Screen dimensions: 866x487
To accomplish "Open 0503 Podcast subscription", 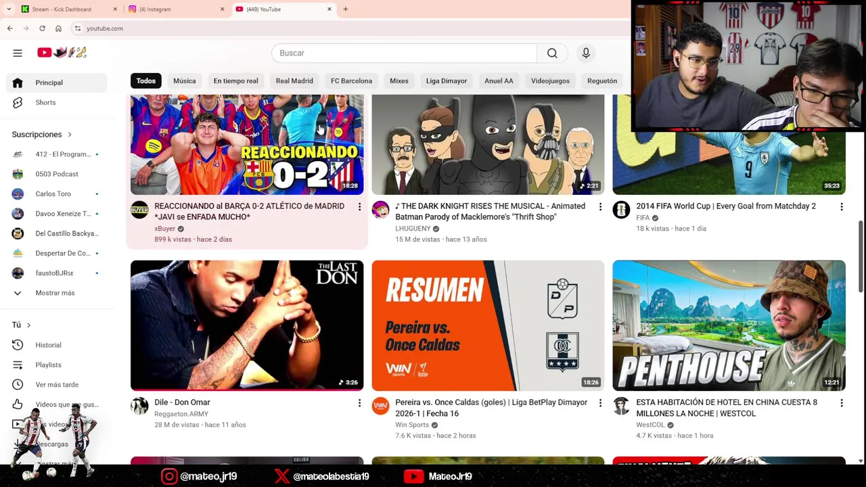I will pyautogui.click(x=57, y=174).
